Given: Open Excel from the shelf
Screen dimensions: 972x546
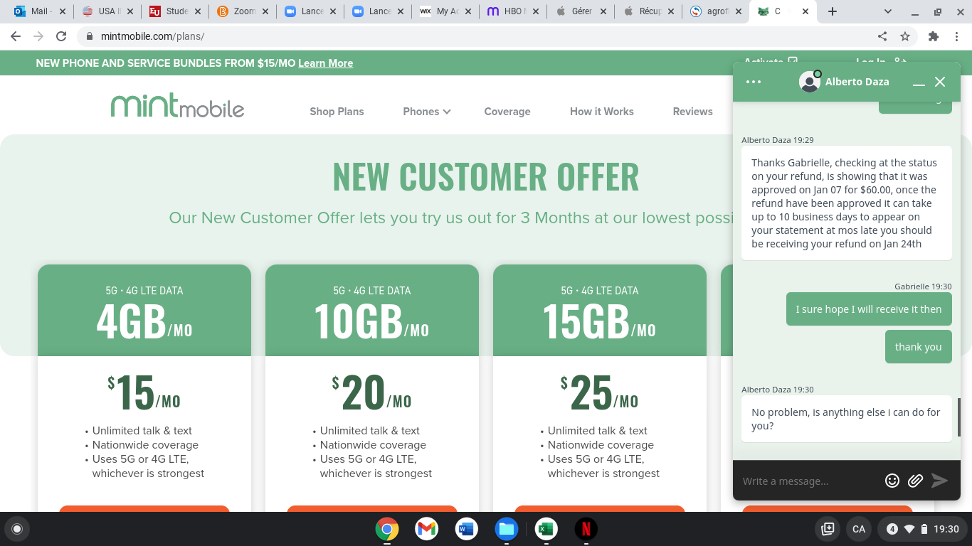Looking at the screenshot, I should 546,529.
